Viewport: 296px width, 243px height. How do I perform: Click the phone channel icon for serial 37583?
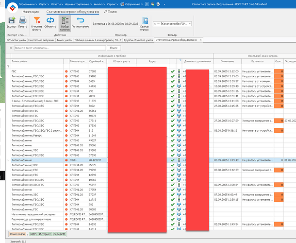(179, 71)
